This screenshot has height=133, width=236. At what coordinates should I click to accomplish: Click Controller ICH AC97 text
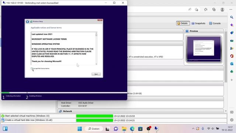(83, 106)
